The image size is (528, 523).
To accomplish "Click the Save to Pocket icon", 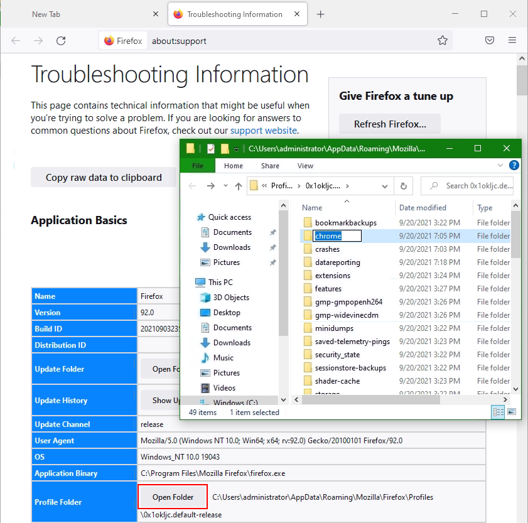I will 490,41.
